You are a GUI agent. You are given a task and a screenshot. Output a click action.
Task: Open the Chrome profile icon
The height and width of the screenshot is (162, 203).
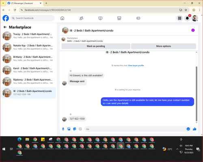[x=194, y=10]
